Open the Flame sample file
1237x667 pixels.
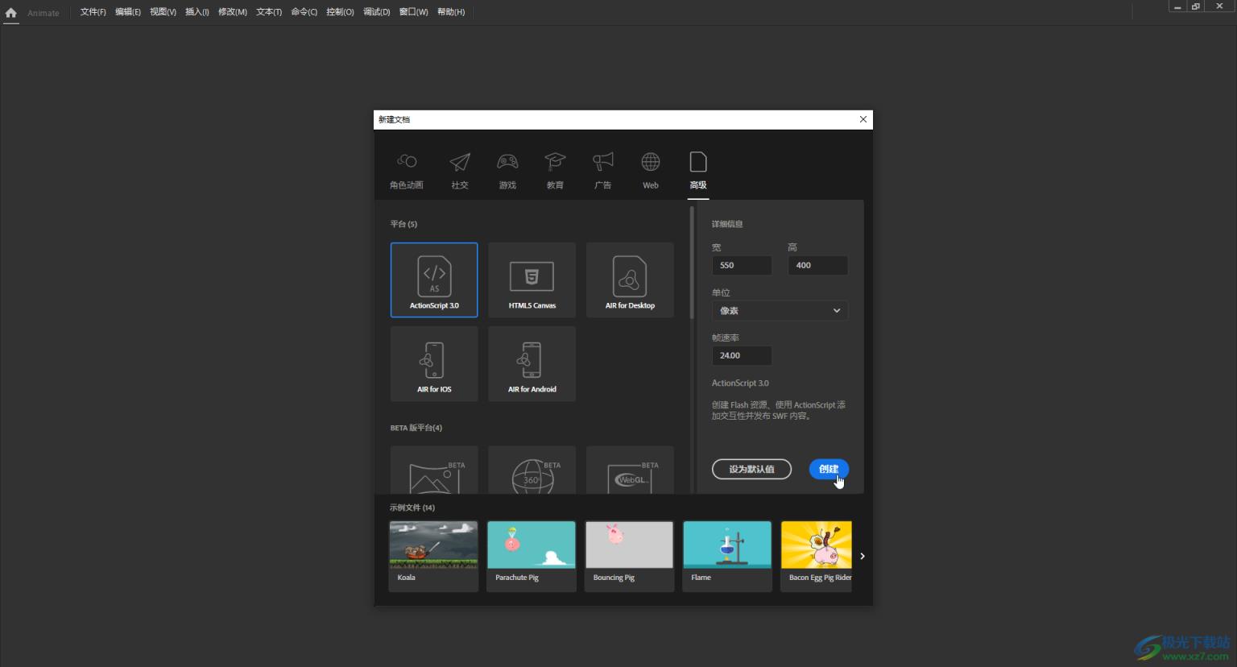point(727,556)
